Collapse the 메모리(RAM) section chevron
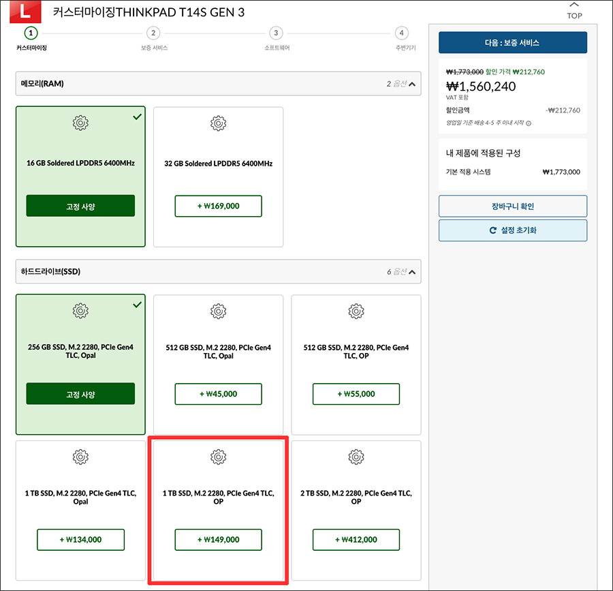The width and height of the screenshot is (613, 591). (x=412, y=84)
